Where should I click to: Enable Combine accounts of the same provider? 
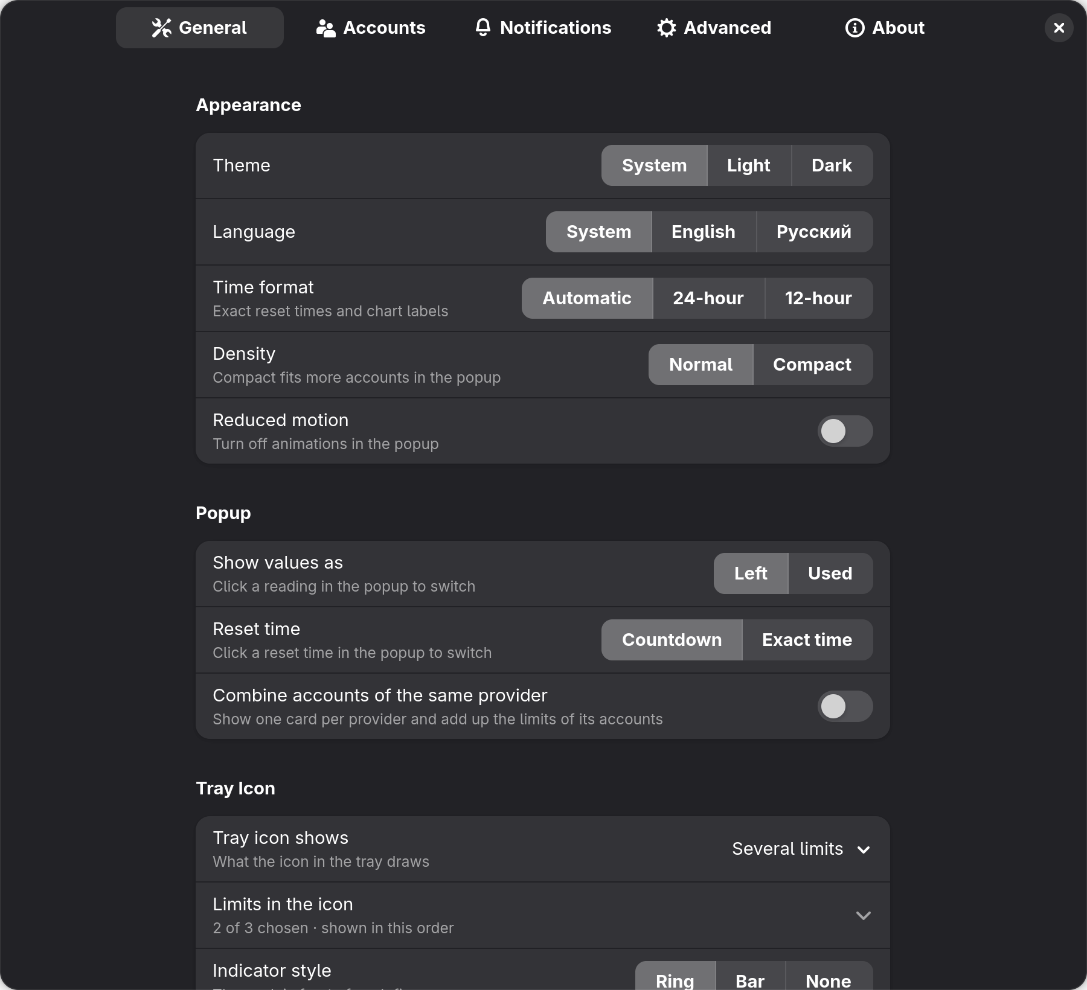(x=845, y=706)
